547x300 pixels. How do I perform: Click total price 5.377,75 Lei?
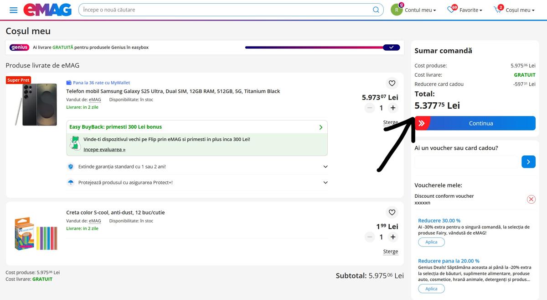pos(437,105)
